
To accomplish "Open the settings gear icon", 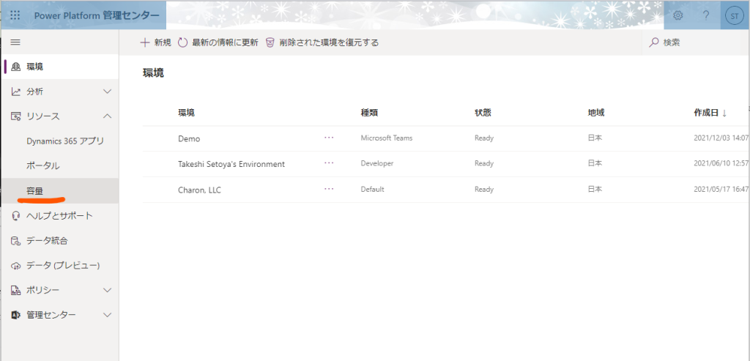I will point(677,15).
